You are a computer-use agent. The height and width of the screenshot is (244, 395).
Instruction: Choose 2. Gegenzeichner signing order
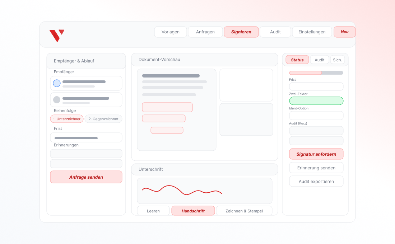pos(103,119)
